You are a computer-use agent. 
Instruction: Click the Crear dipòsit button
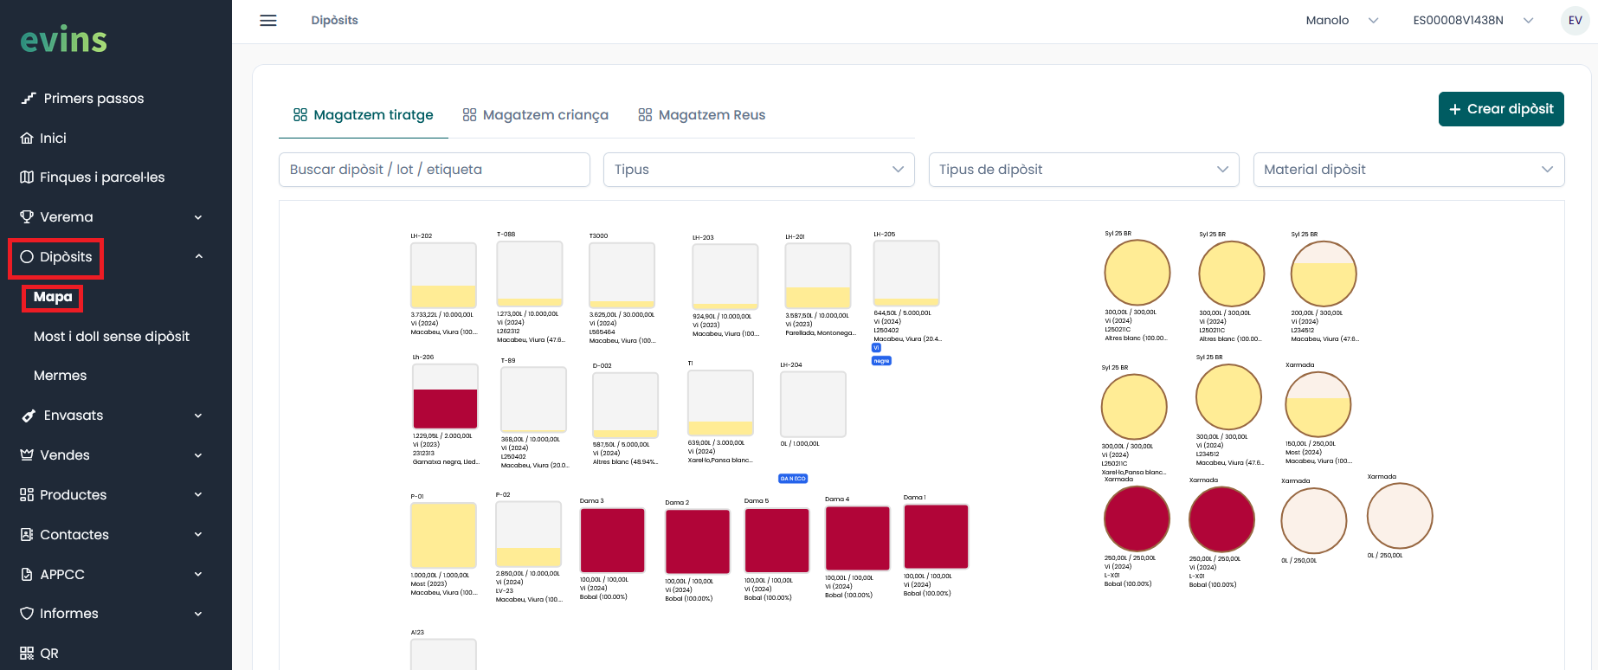pos(1501,109)
